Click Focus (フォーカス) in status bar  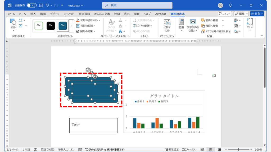(189, 149)
